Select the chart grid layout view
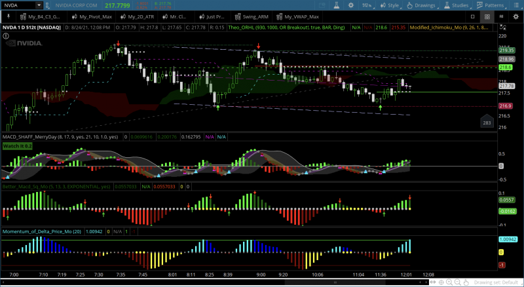 487,16
